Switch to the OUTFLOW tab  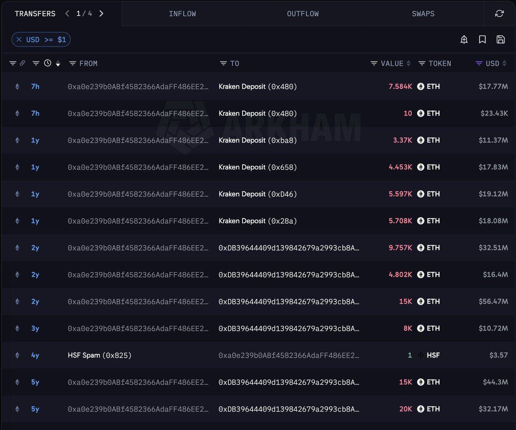tap(303, 13)
